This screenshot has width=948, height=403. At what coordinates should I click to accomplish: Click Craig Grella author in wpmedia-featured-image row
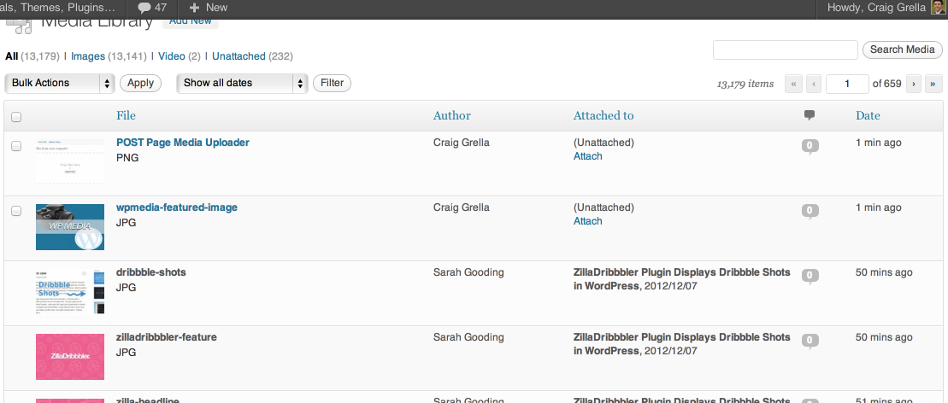point(462,207)
